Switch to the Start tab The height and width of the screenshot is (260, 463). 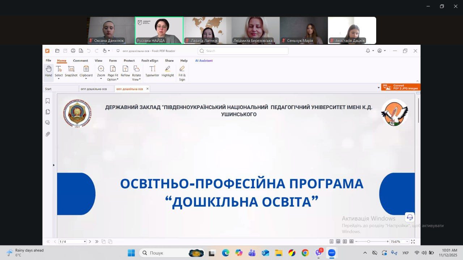[48, 89]
